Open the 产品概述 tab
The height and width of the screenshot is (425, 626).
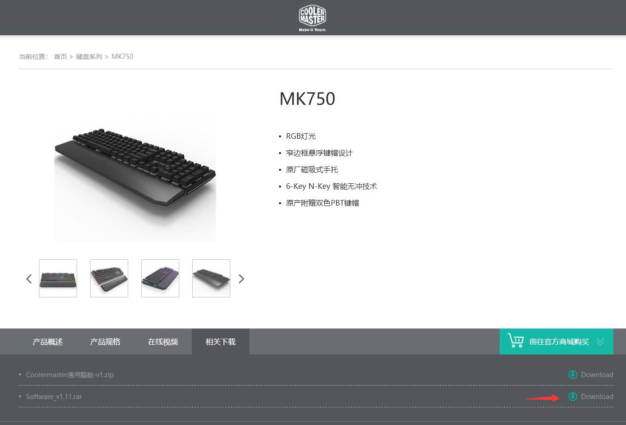pos(48,341)
